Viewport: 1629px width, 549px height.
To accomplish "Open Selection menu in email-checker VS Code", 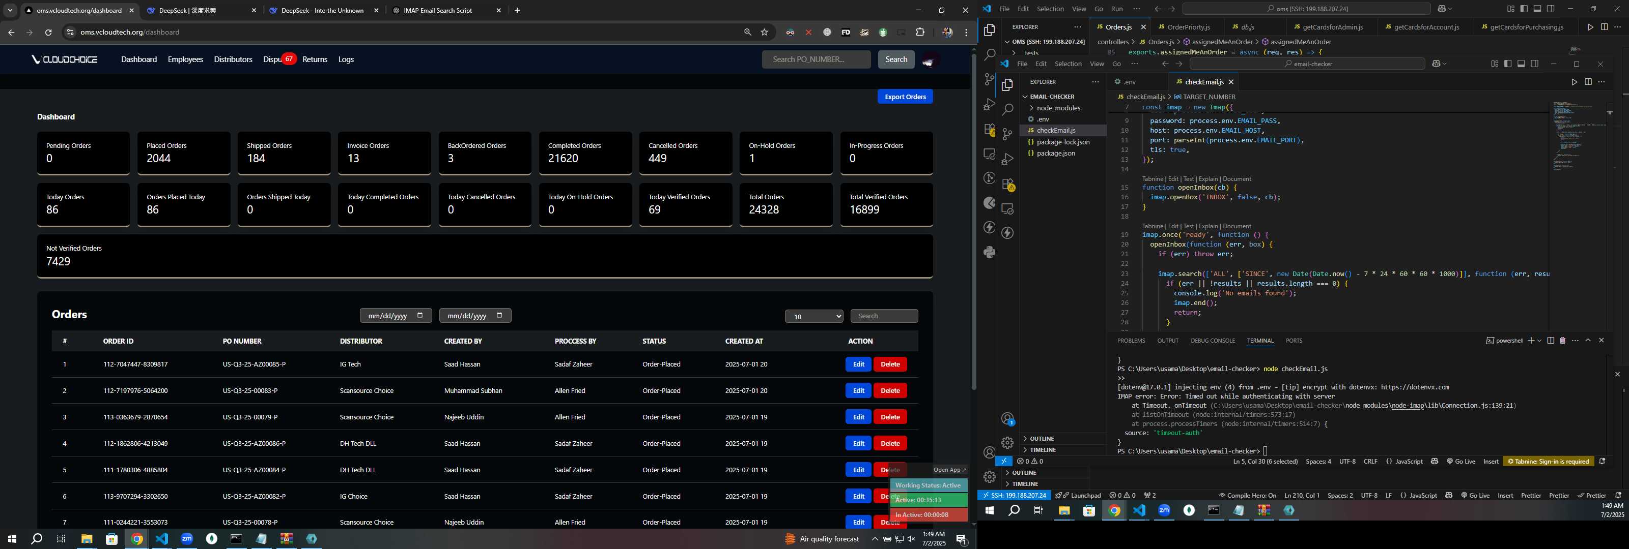I will (x=1068, y=64).
